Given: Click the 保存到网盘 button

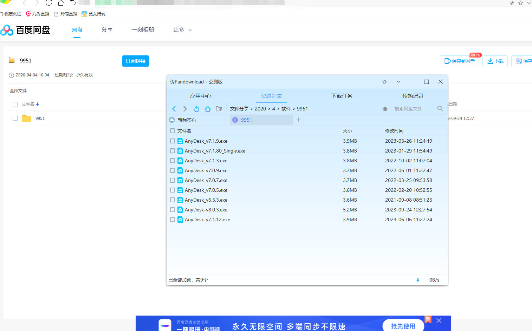Looking at the screenshot, I should pos(459,61).
